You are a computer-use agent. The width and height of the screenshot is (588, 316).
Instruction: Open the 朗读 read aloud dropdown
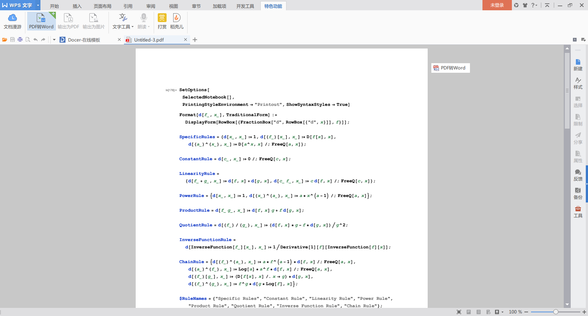tap(144, 21)
